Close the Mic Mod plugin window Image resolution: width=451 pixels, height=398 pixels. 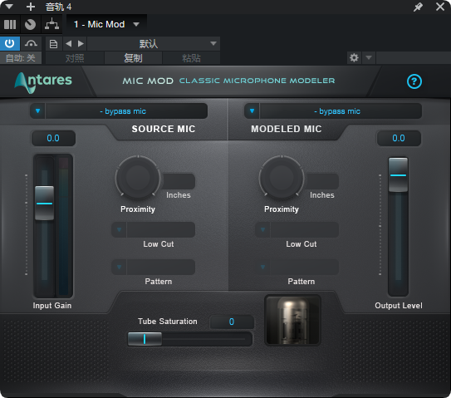(440, 7)
